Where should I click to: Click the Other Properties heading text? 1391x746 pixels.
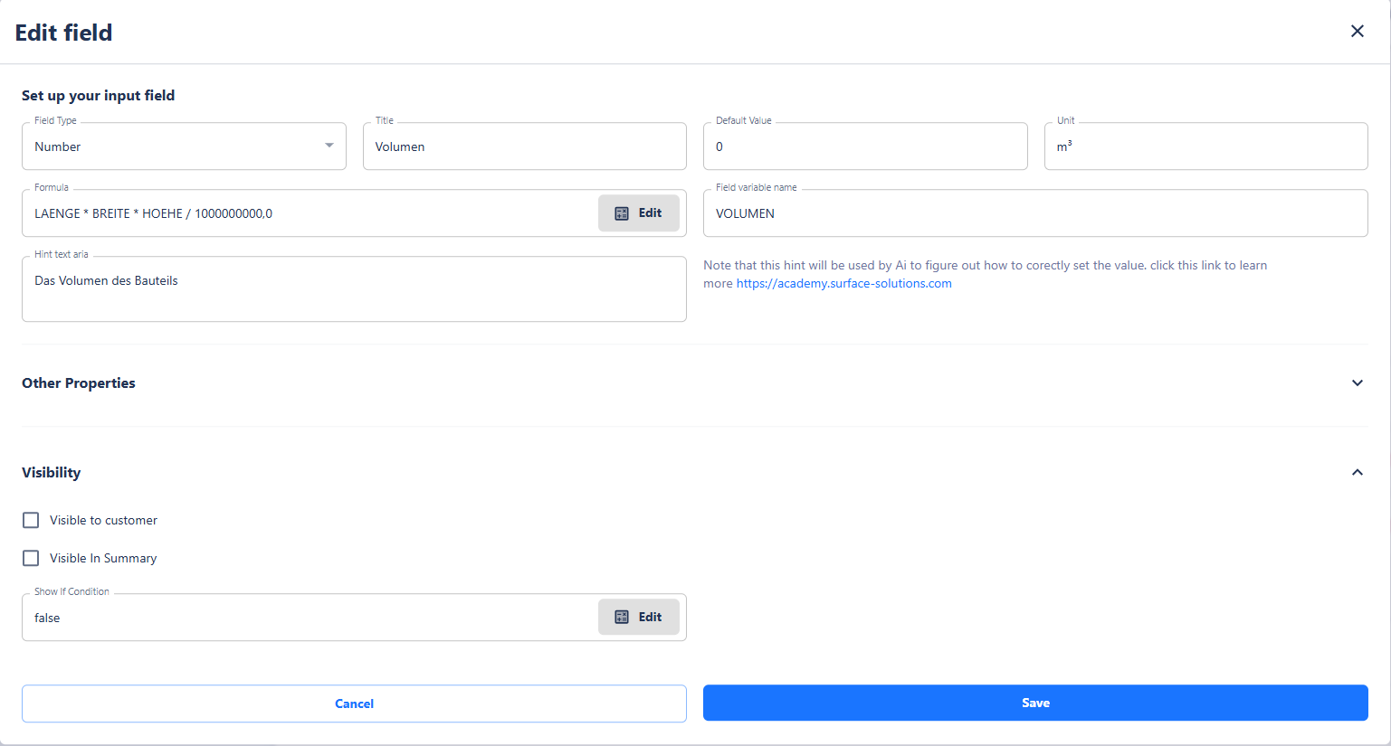pyautogui.click(x=79, y=383)
